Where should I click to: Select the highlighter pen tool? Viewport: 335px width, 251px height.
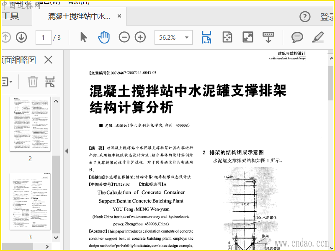(x=318, y=37)
